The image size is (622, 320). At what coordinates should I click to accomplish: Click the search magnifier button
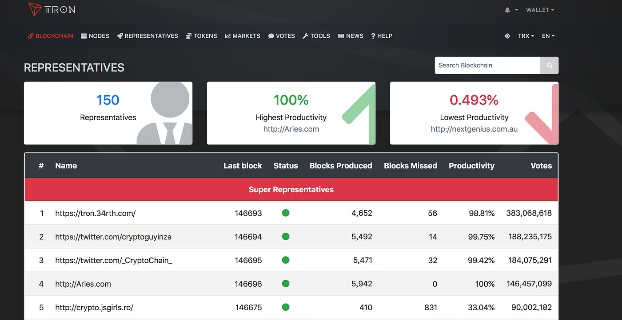[x=550, y=65]
